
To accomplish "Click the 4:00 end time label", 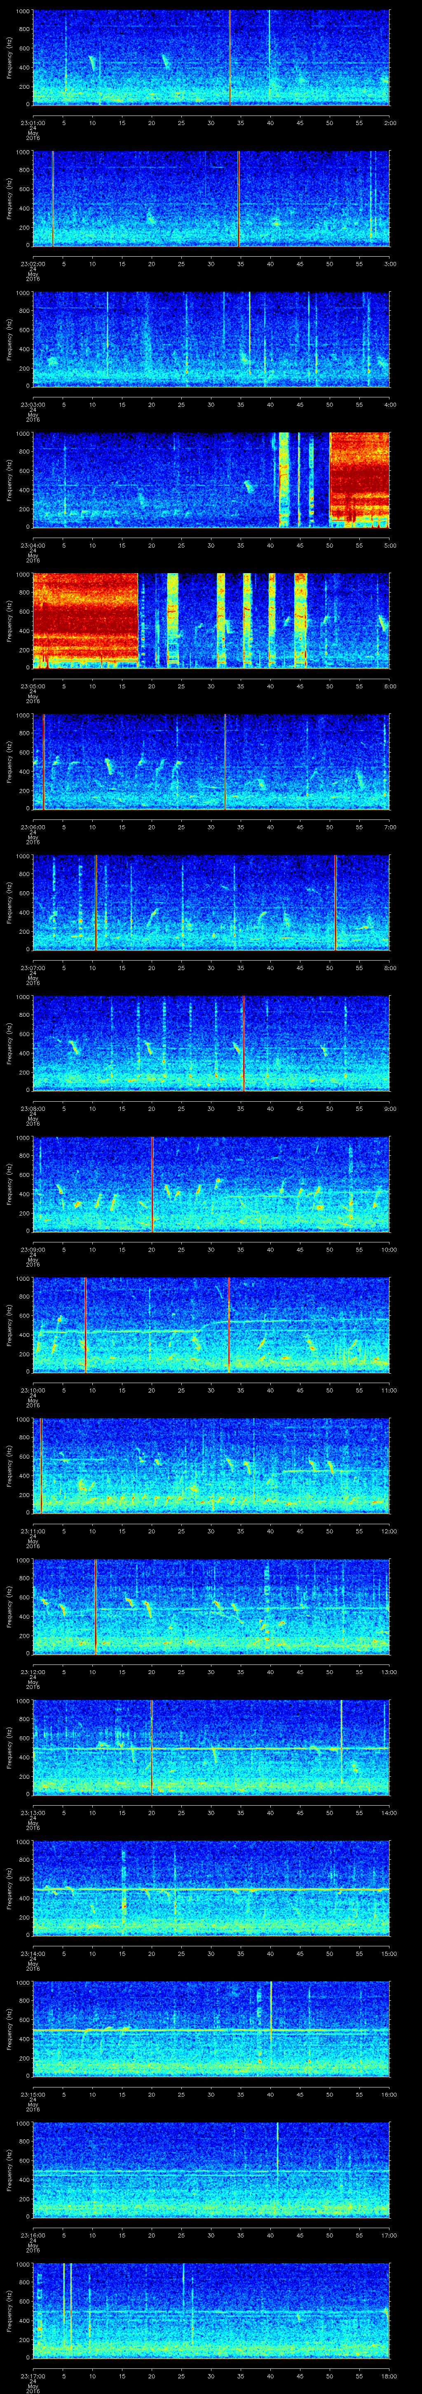I will tap(389, 404).
